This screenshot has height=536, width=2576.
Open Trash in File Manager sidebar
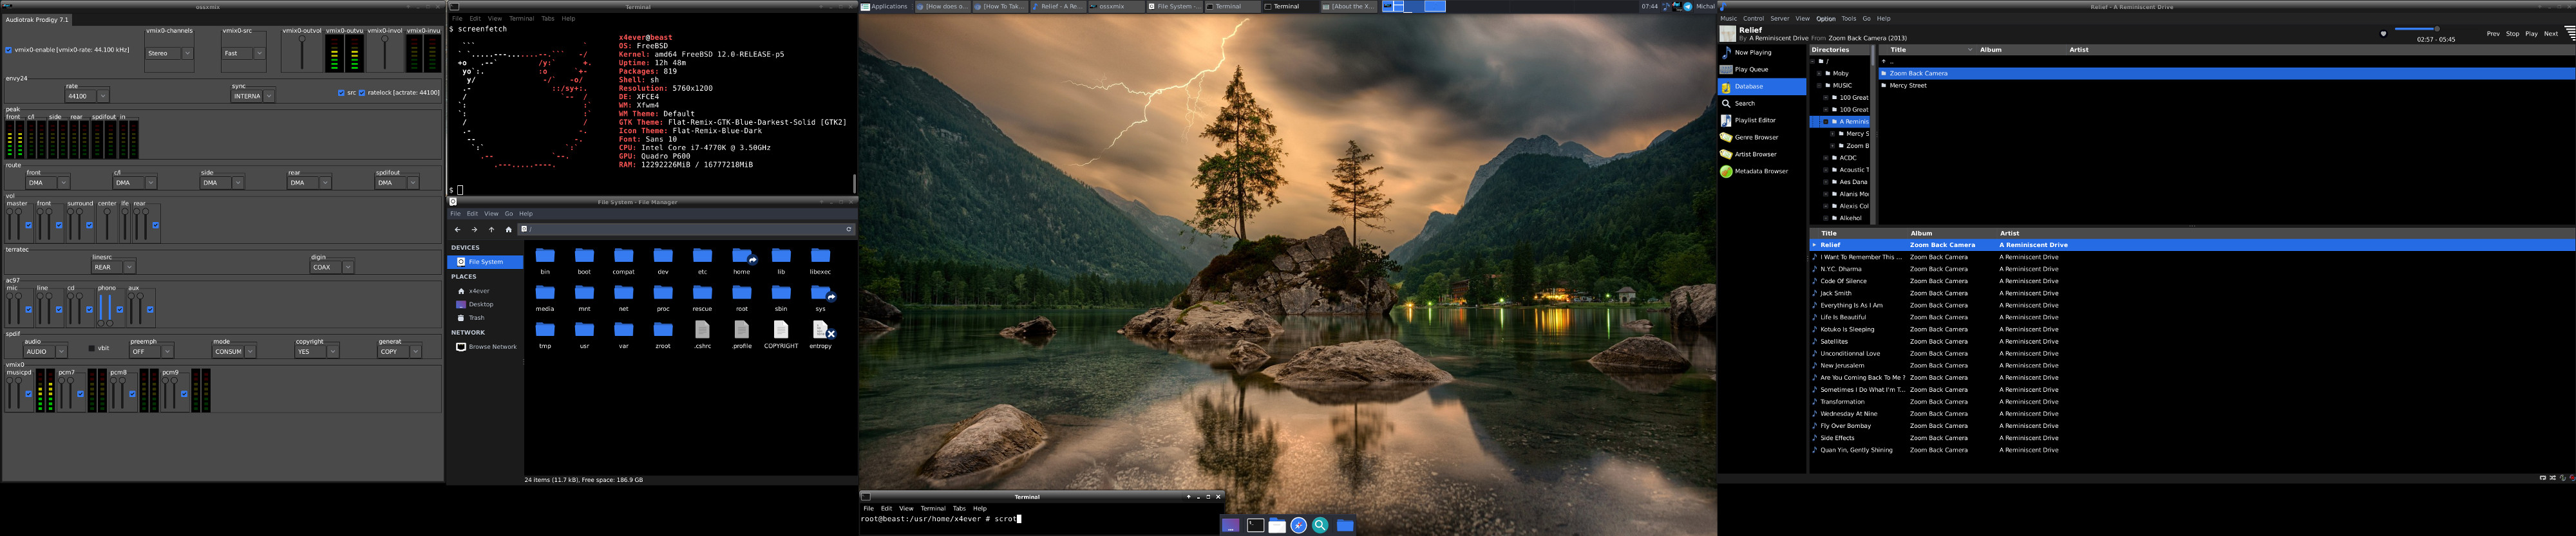pyautogui.click(x=476, y=318)
